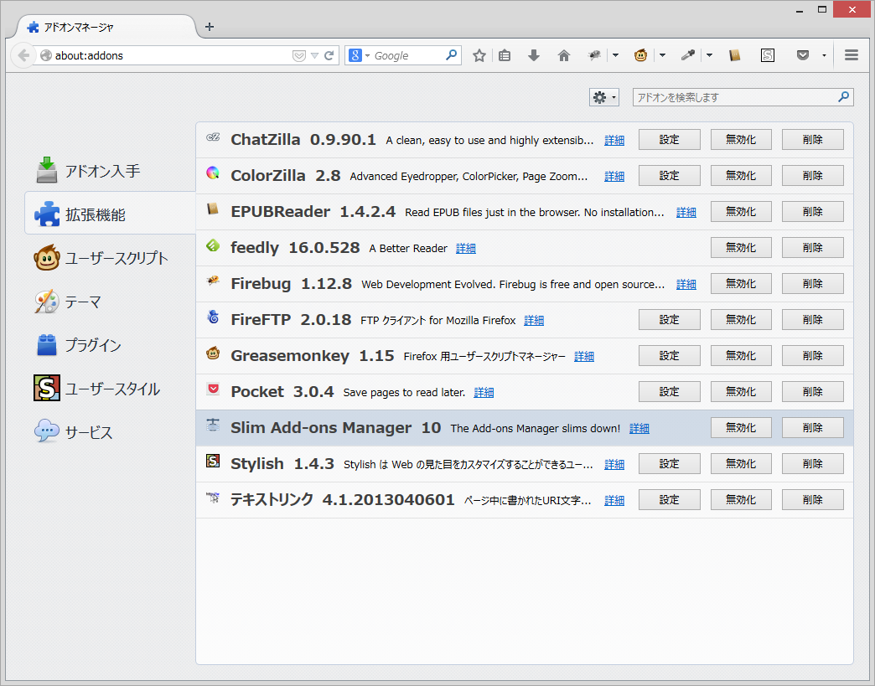Click the magnifier in add-on search field
The image size is (875, 686).
pos(843,96)
